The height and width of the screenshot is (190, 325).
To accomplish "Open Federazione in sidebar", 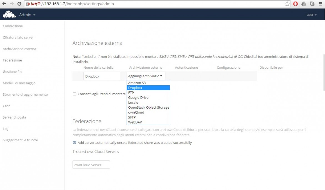I will point(12,60).
